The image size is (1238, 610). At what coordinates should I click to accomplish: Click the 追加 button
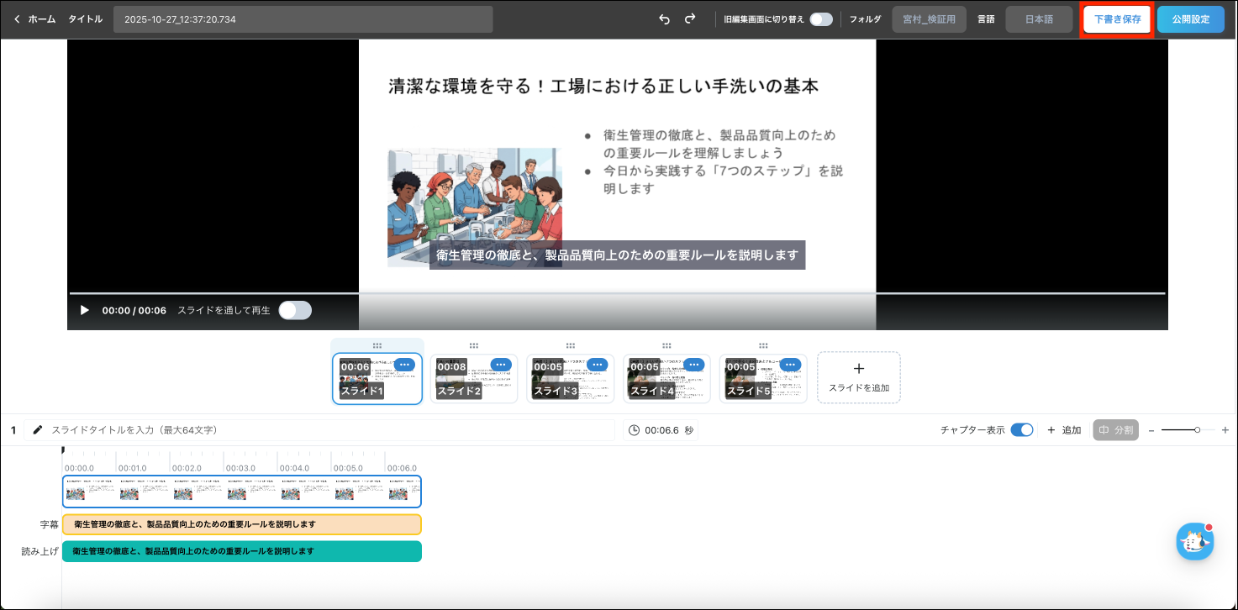click(1064, 430)
